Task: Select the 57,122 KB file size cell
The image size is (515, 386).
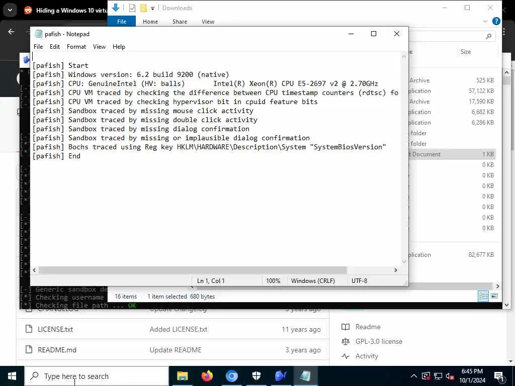Action: point(481,91)
